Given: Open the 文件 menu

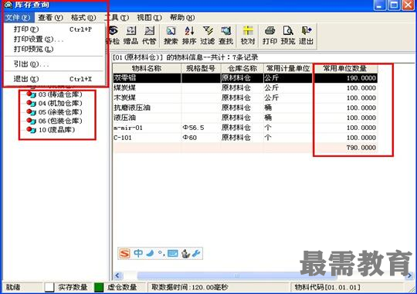Looking at the screenshot, I should point(18,18).
